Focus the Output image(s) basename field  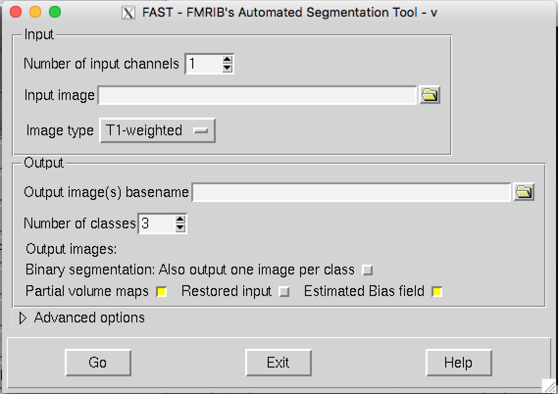pyautogui.click(x=352, y=192)
